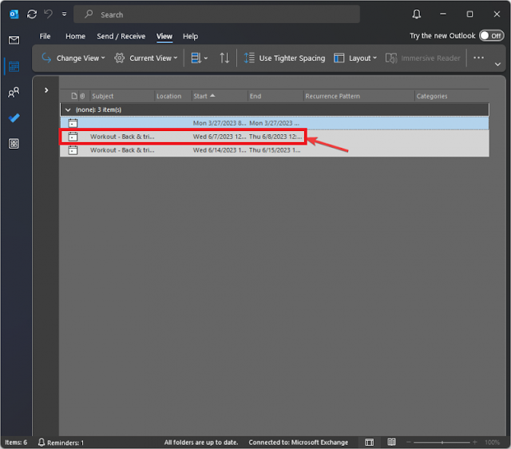Image resolution: width=511 pixels, height=449 pixels.
Task: Open the Change View dropdown
Action: point(73,58)
